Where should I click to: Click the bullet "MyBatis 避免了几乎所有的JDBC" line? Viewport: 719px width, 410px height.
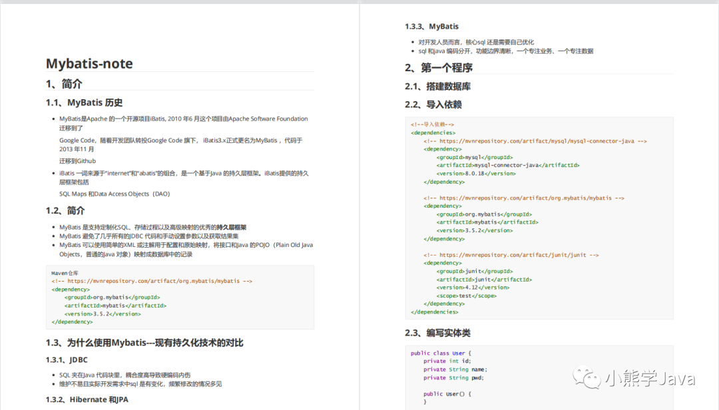(149, 236)
